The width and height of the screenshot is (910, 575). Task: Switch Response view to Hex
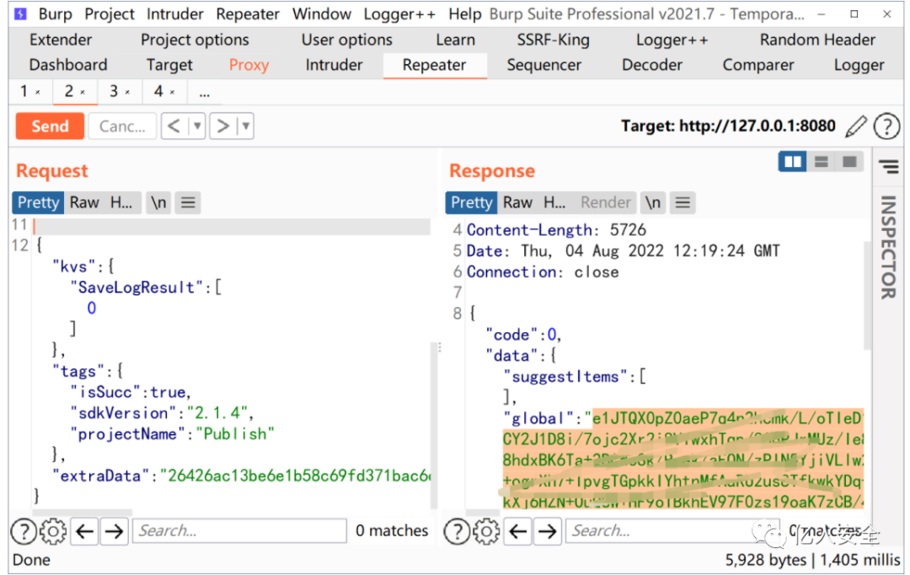pyautogui.click(x=554, y=202)
